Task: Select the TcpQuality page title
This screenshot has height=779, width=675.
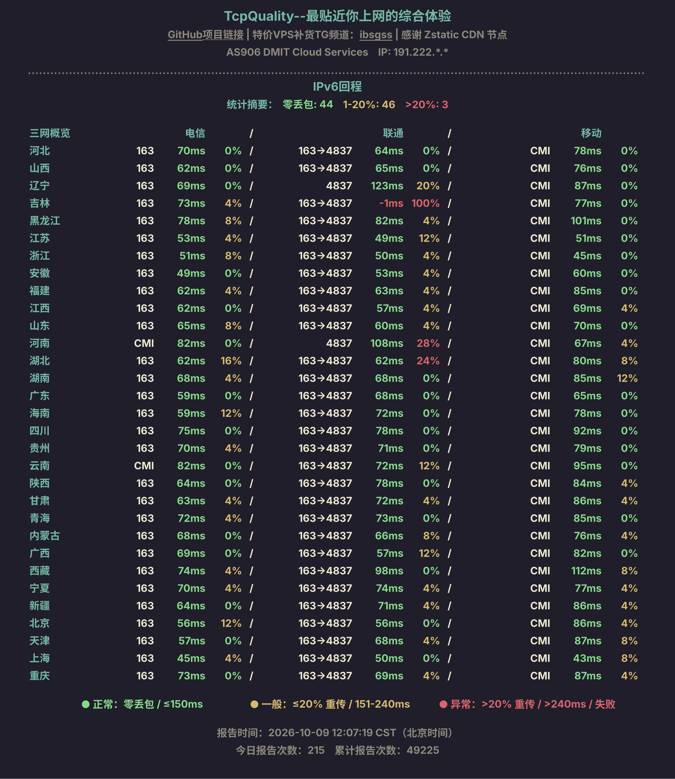Action: pos(337,16)
